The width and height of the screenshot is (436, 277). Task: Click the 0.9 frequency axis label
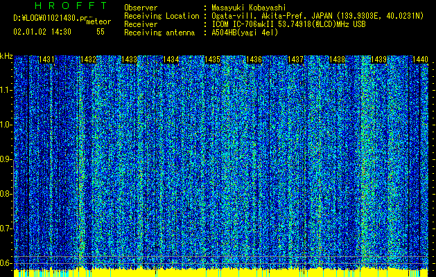6,159
